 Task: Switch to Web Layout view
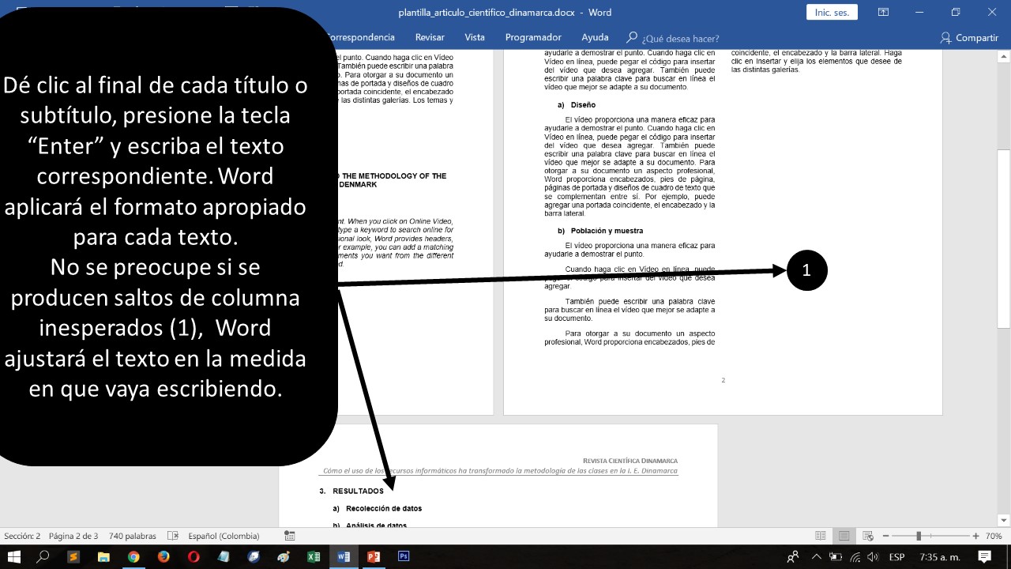[x=868, y=536]
